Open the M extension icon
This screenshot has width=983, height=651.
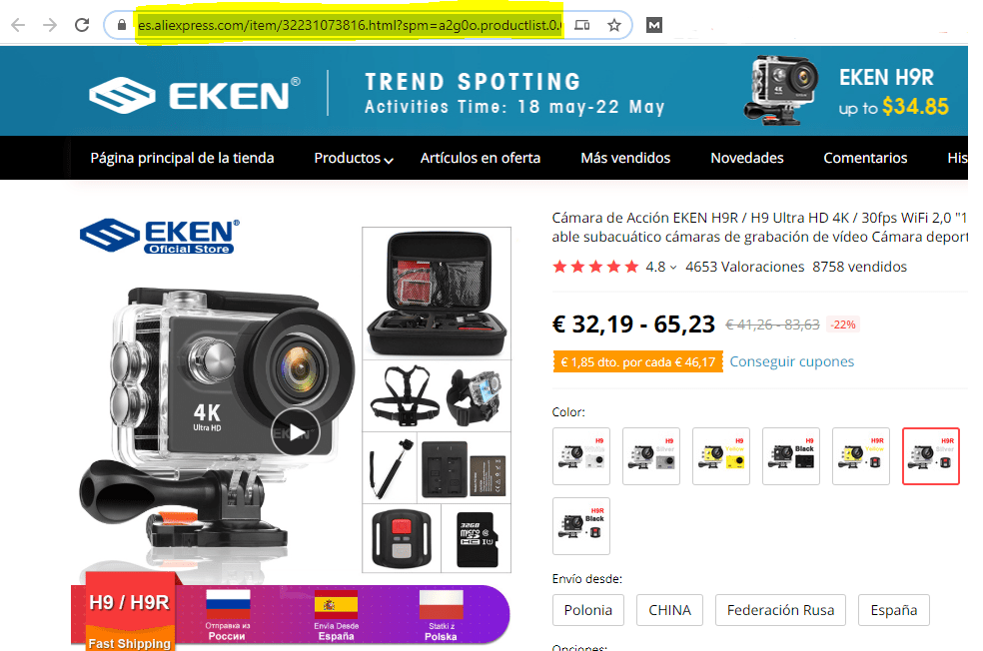(654, 25)
